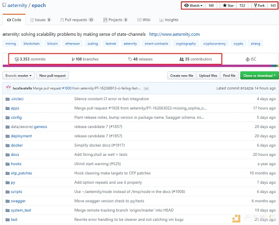This screenshot has height=225, width=279.
Task: Click the swagger folder icon
Action: 7,201
